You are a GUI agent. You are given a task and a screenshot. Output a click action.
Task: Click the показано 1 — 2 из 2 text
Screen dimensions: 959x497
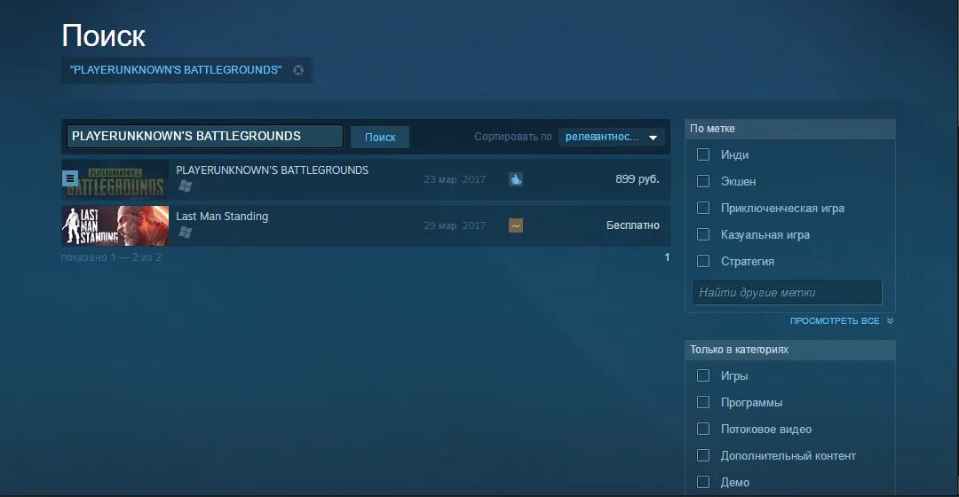point(111,257)
